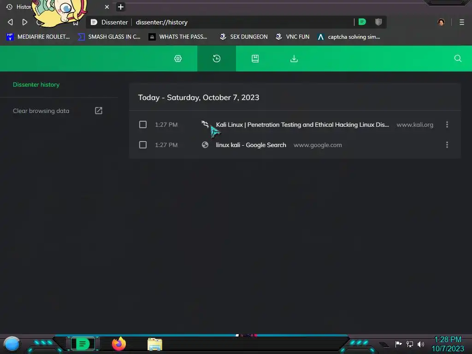Open the profile avatar button
472x354 pixels.
point(441,22)
